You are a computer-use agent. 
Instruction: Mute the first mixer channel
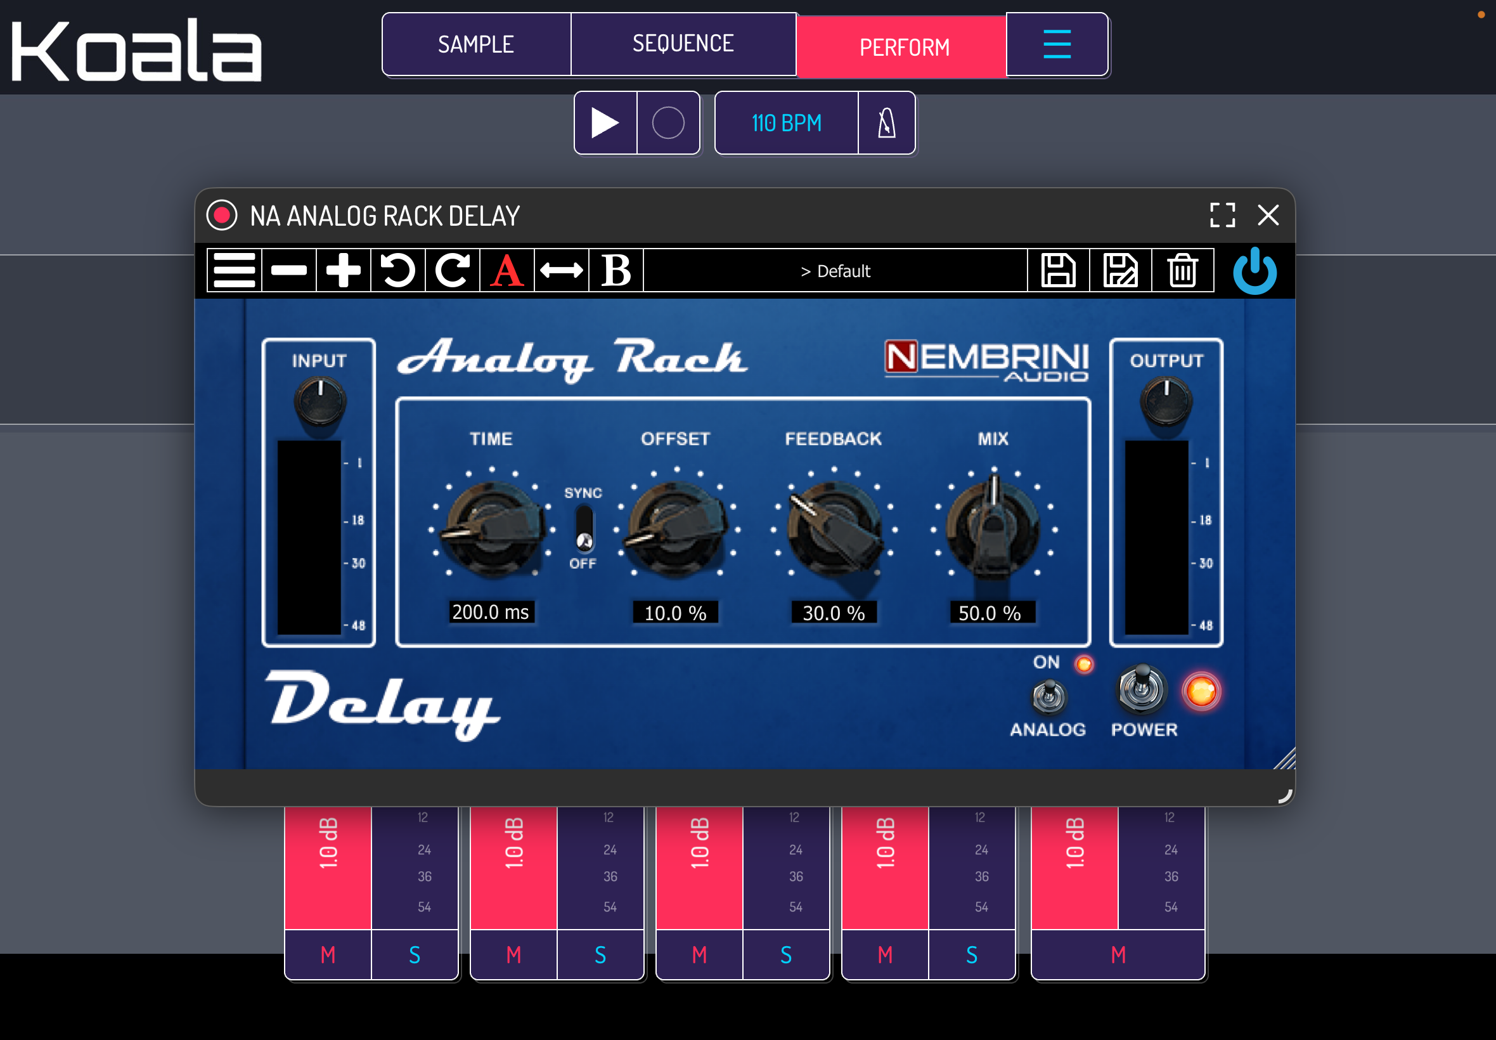coord(328,954)
